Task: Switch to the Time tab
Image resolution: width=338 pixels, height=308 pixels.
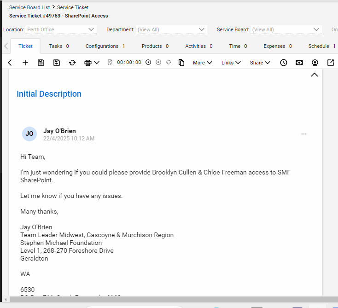Action: pos(238,46)
